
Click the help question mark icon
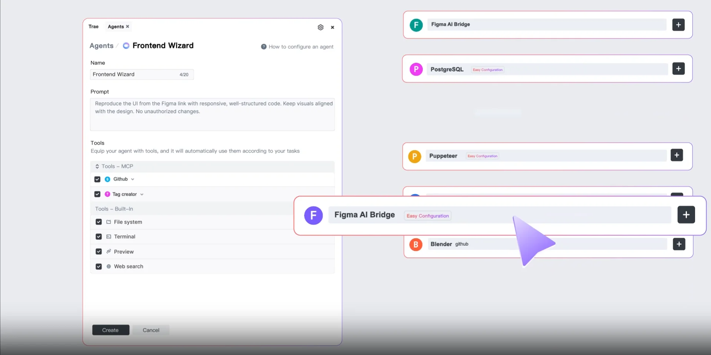tap(264, 47)
